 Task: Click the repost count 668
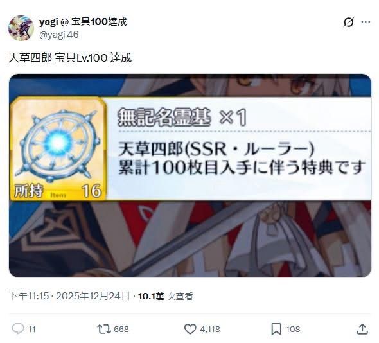click(121, 330)
